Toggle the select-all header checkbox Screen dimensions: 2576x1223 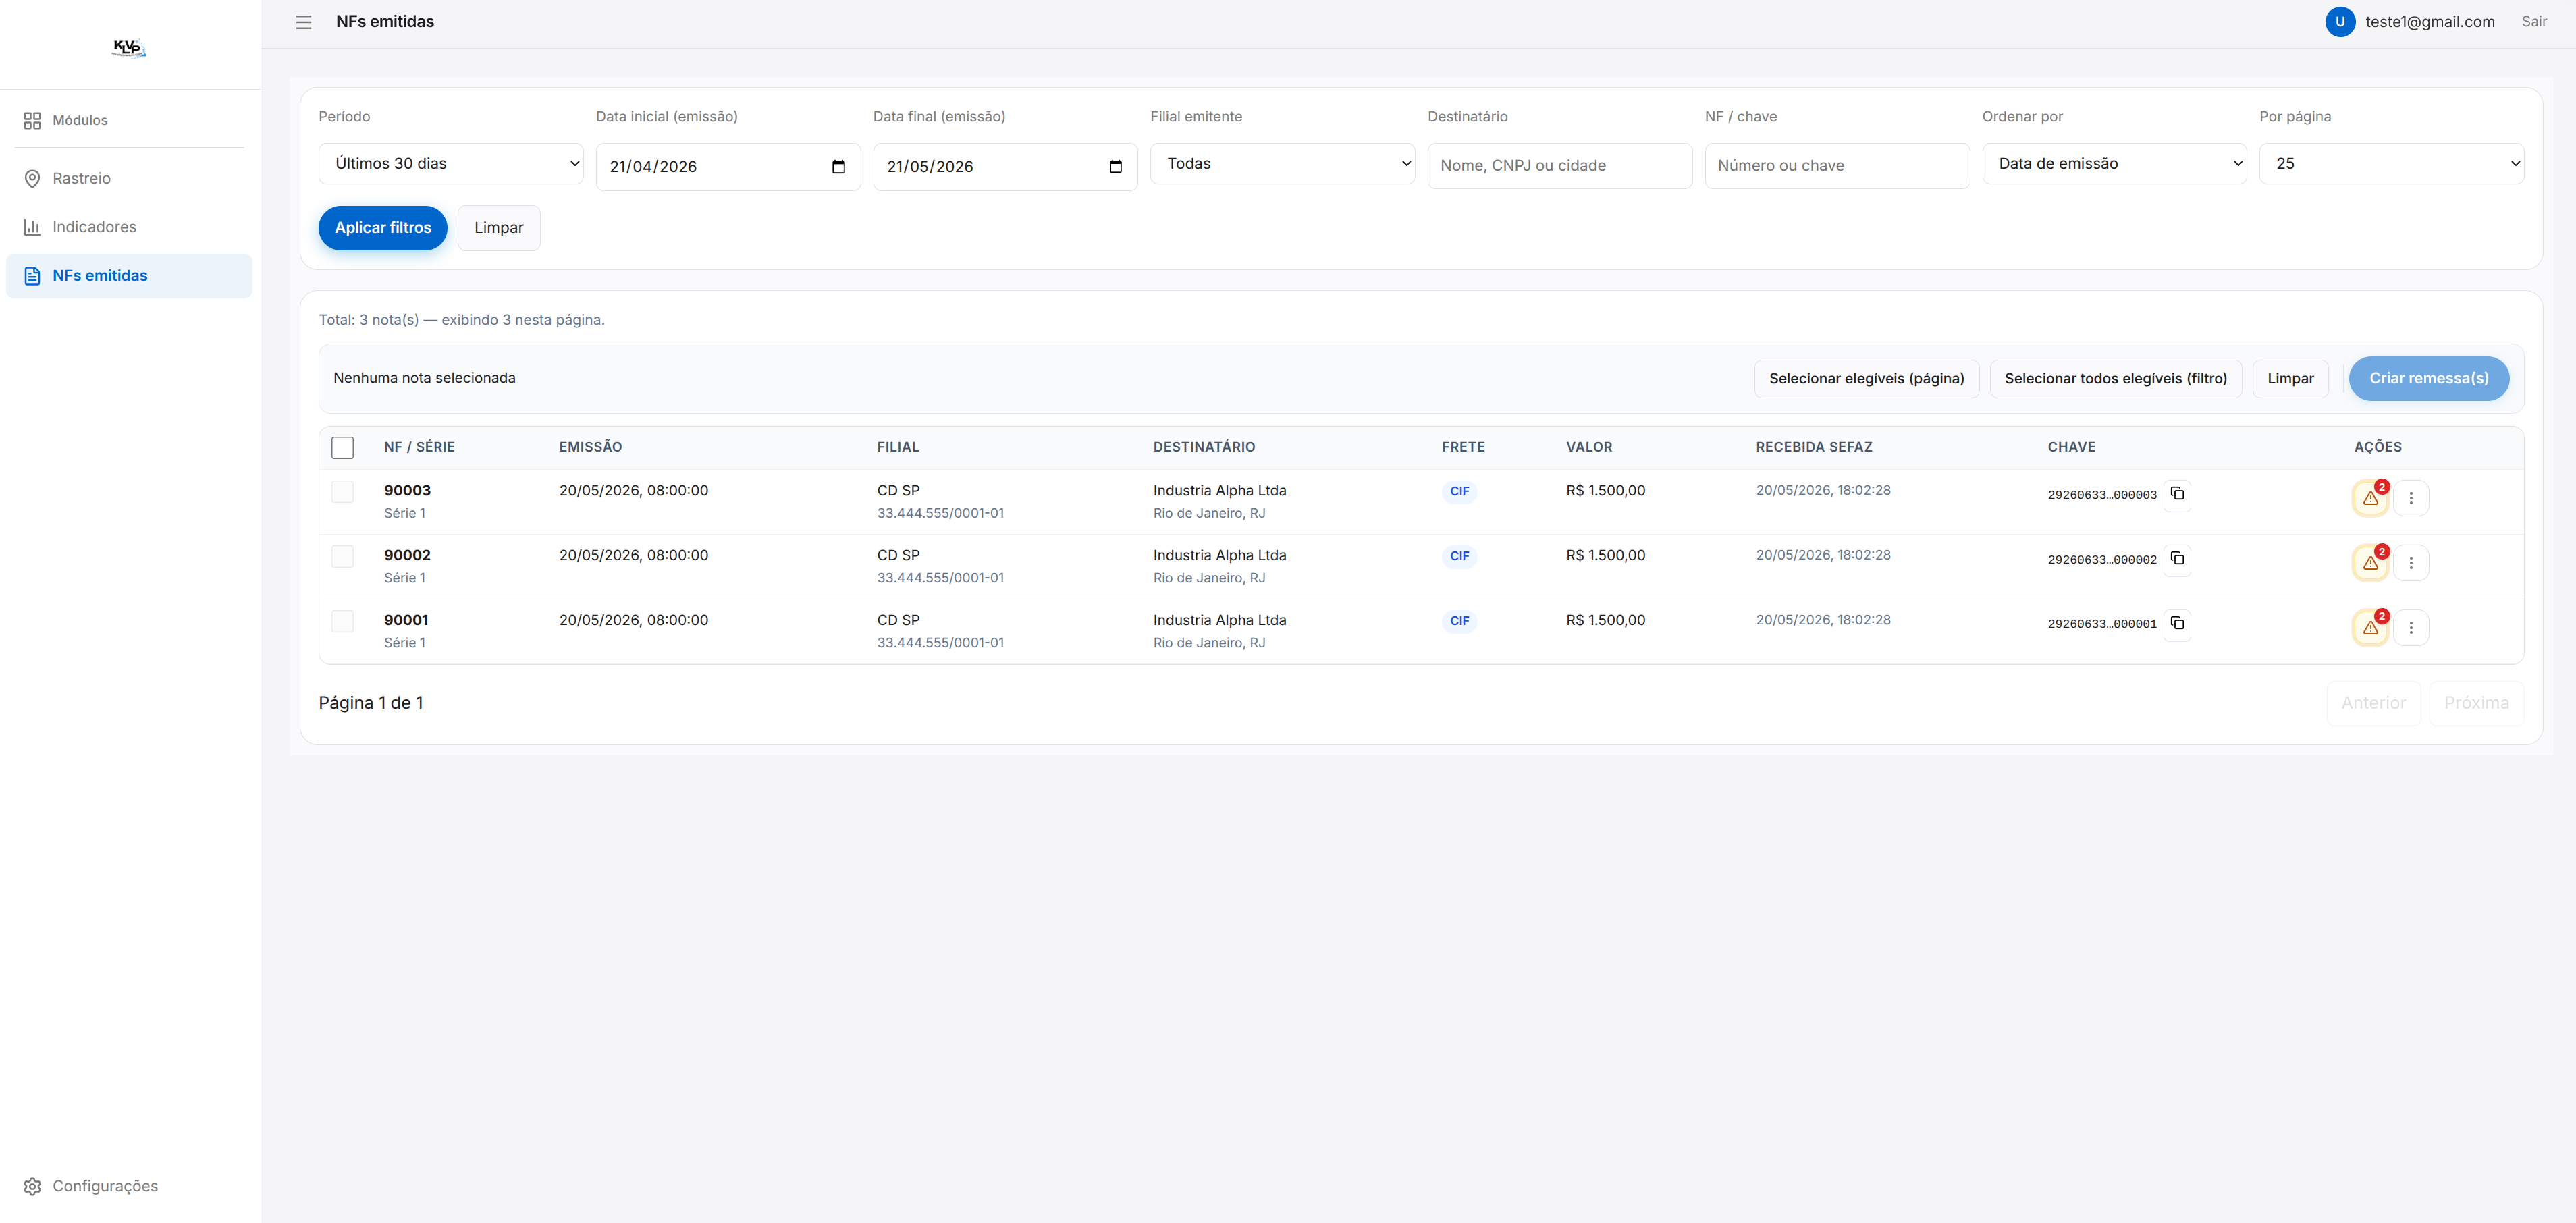(x=342, y=448)
